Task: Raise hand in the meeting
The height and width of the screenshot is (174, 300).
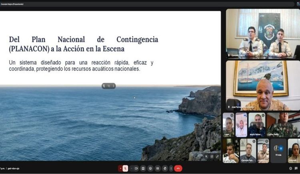Action: [x=165, y=168]
